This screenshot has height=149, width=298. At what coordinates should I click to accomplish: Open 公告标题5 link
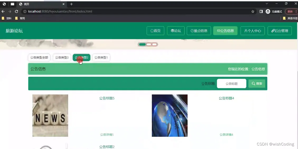(107, 98)
